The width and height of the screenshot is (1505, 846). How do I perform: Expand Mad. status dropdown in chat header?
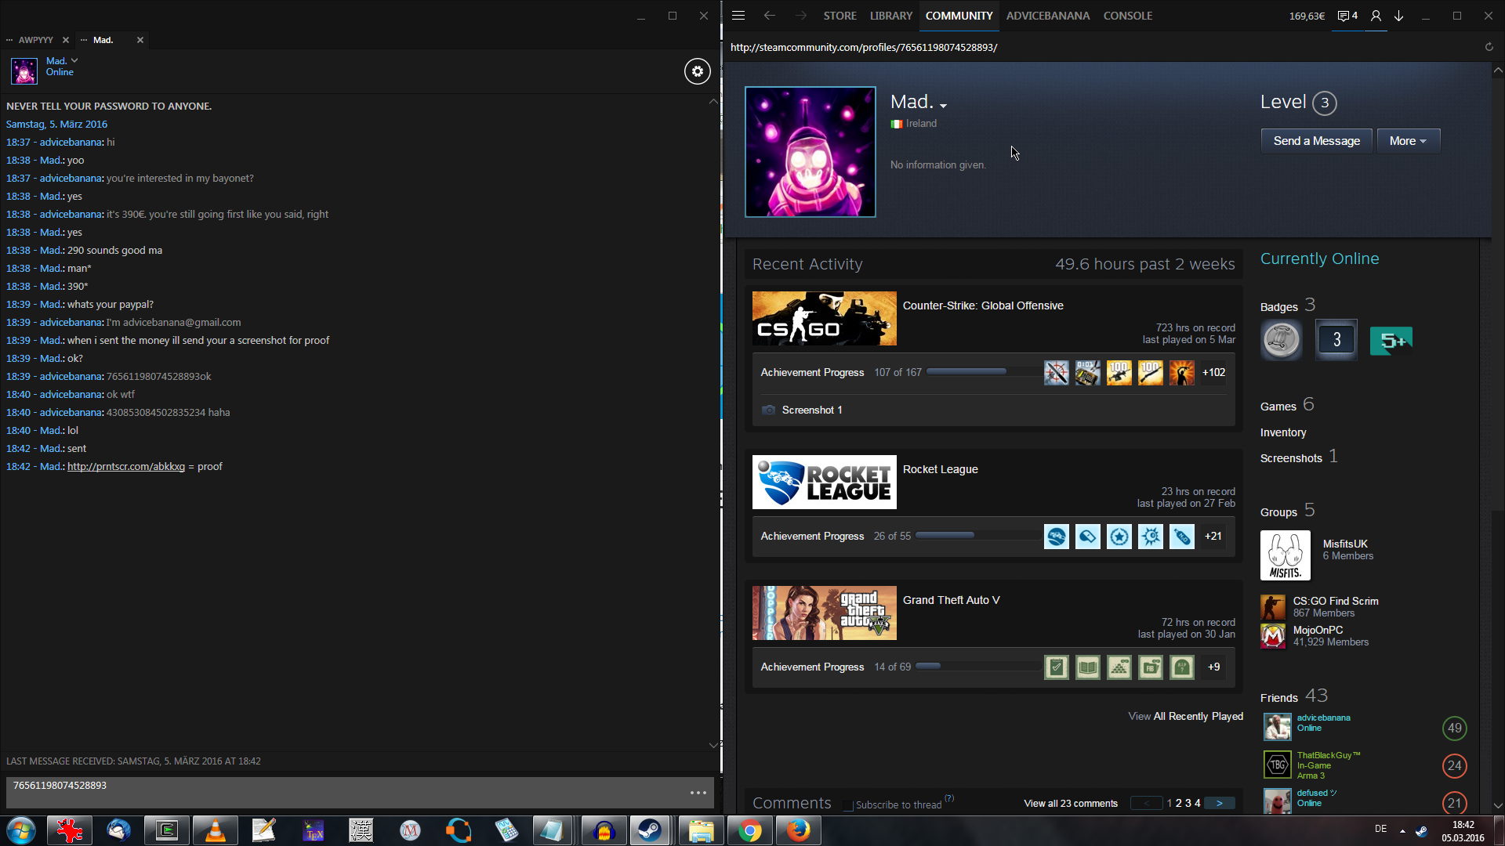(x=74, y=60)
